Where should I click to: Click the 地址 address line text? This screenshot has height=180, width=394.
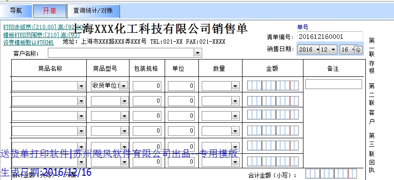coord(144,42)
